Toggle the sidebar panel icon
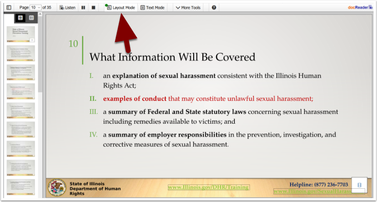Image resolution: width=377 pixels, height=202 pixels. click(9, 8)
